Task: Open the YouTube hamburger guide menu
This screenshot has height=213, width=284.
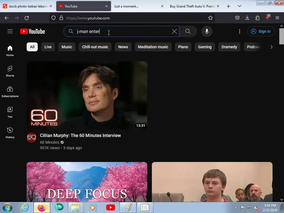Action: (10, 31)
